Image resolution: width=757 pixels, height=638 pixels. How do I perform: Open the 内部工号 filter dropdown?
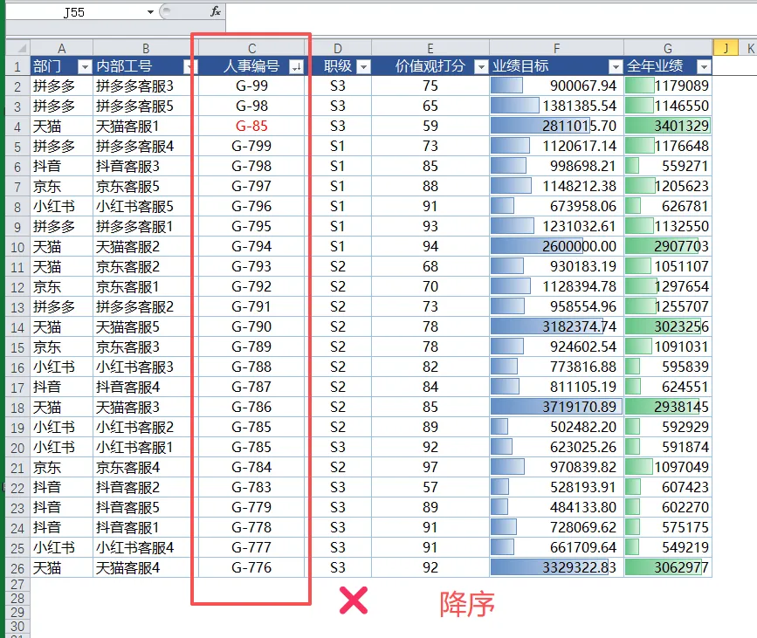[191, 66]
